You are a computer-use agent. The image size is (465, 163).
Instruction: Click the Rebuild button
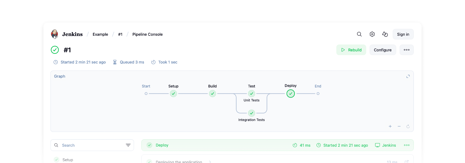click(x=351, y=50)
